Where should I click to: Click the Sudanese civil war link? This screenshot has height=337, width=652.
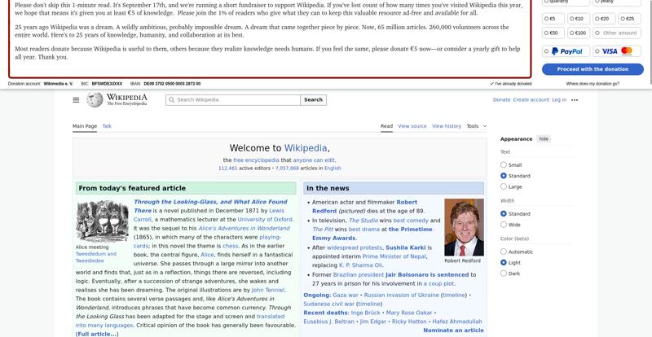329,304
